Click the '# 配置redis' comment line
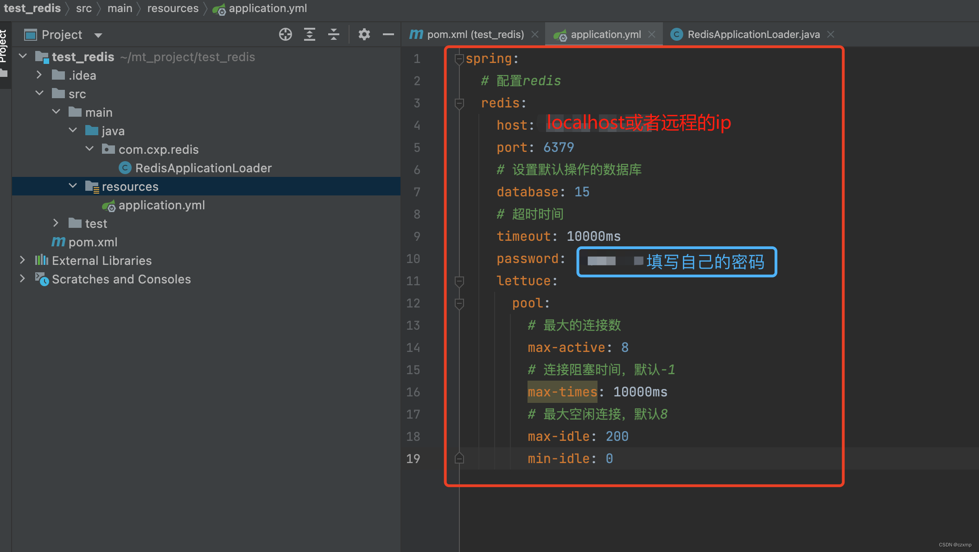This screenshot has height=552, width=979. point(521,81)
